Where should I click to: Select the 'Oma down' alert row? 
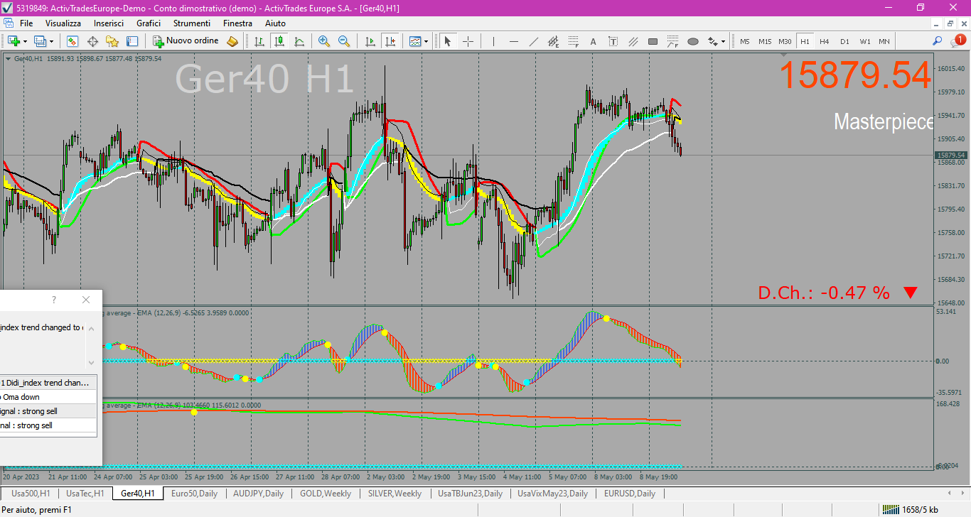(48, 397)
